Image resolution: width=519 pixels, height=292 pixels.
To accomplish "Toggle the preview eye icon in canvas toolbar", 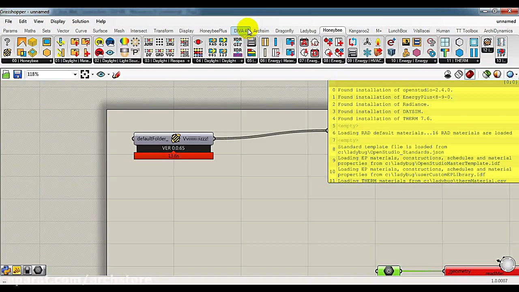I will (101, 74).
